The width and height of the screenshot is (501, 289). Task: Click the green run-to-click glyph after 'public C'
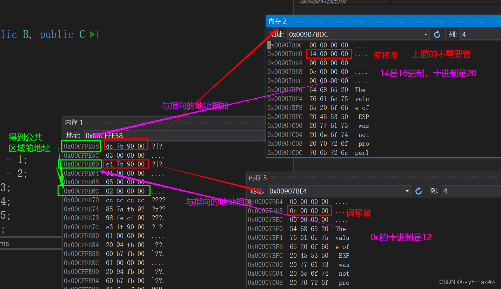point(94,34)
